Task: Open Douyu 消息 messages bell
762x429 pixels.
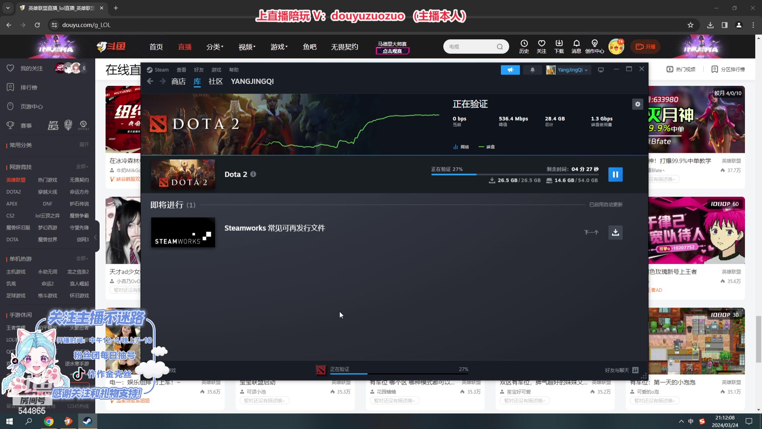Action: 576,46
